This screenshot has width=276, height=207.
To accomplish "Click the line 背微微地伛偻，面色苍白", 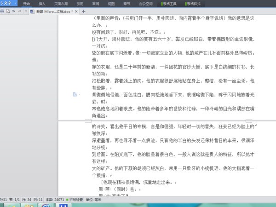I will pos(173,95).
